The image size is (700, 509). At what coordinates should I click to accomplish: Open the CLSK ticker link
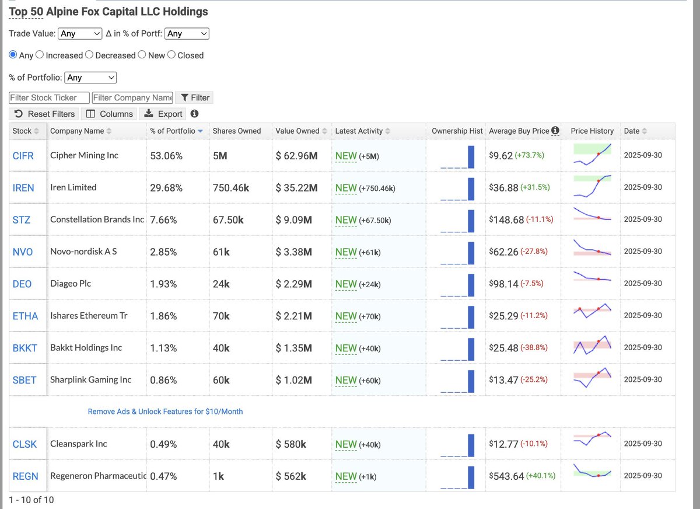point(24,445)
